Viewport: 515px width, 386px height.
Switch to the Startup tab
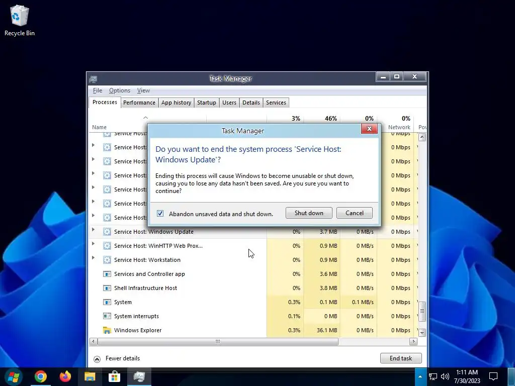click(x=207, y=103)
